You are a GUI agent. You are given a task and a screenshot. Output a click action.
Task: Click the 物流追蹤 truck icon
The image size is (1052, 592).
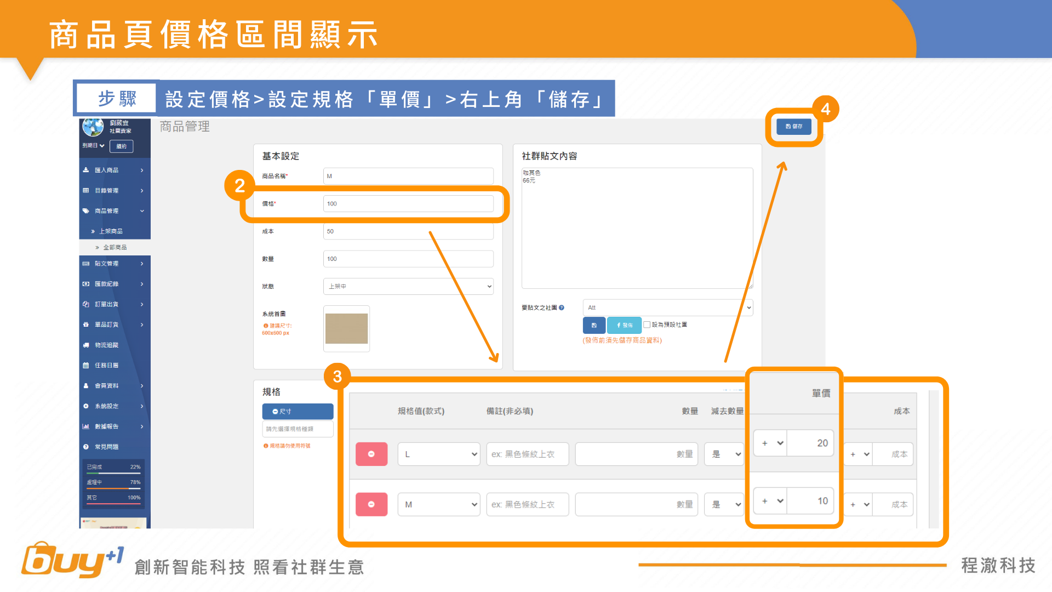tap(86, 345)
